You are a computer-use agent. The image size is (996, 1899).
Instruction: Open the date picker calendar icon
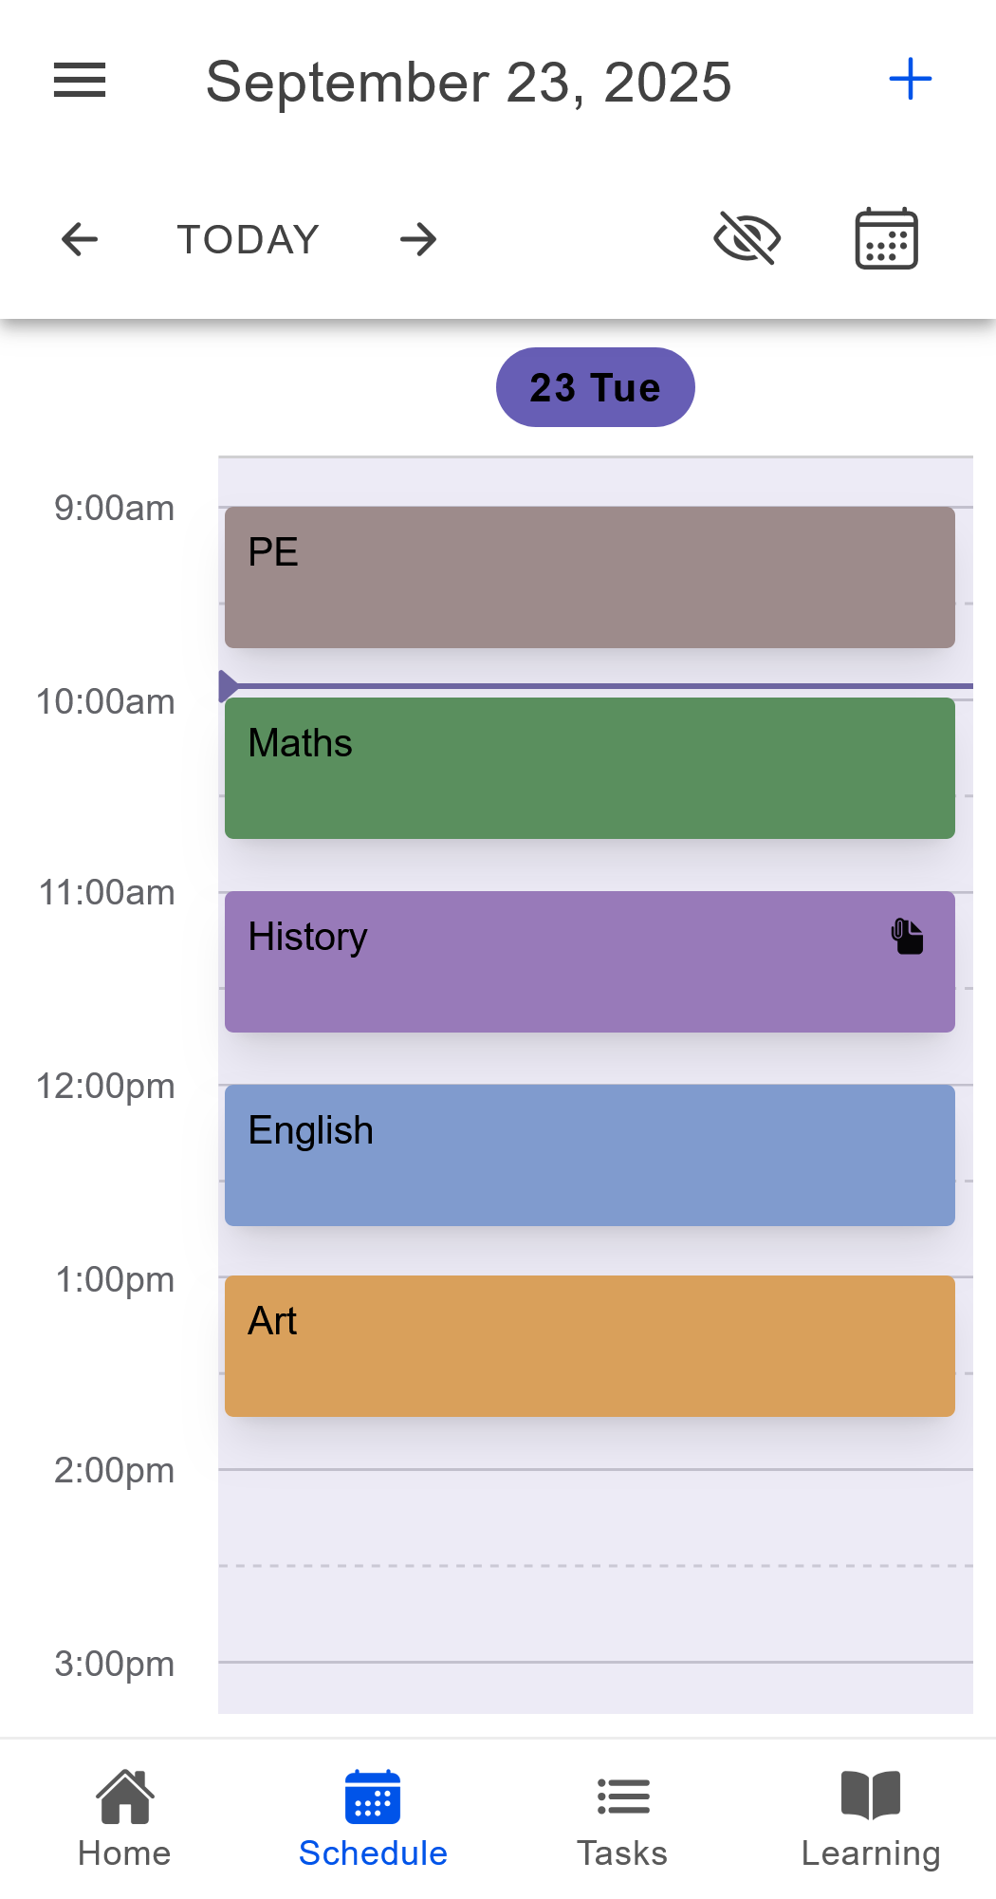coord(885,239)
